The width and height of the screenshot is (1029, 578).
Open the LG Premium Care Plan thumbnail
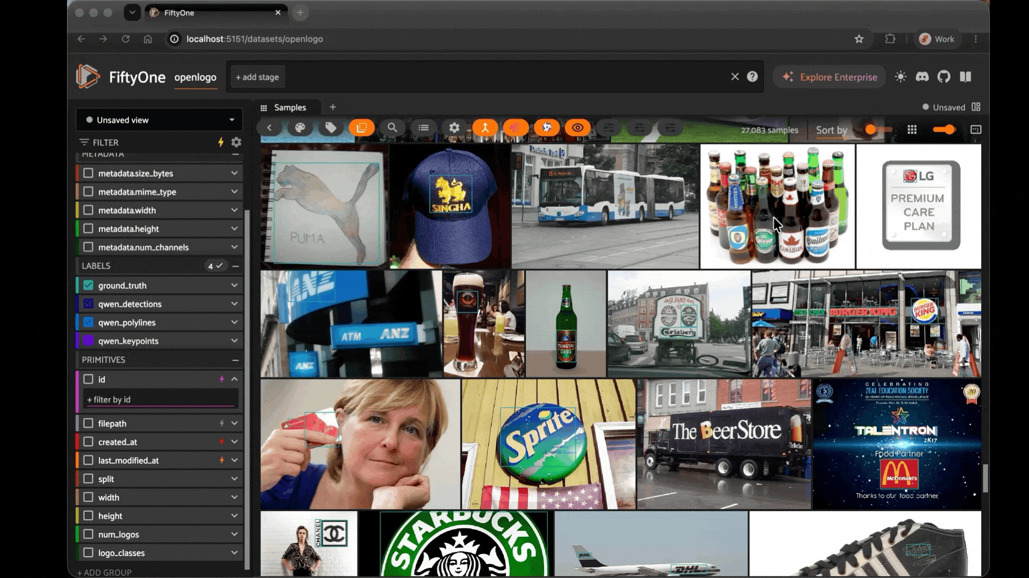[x=919, y=206]
